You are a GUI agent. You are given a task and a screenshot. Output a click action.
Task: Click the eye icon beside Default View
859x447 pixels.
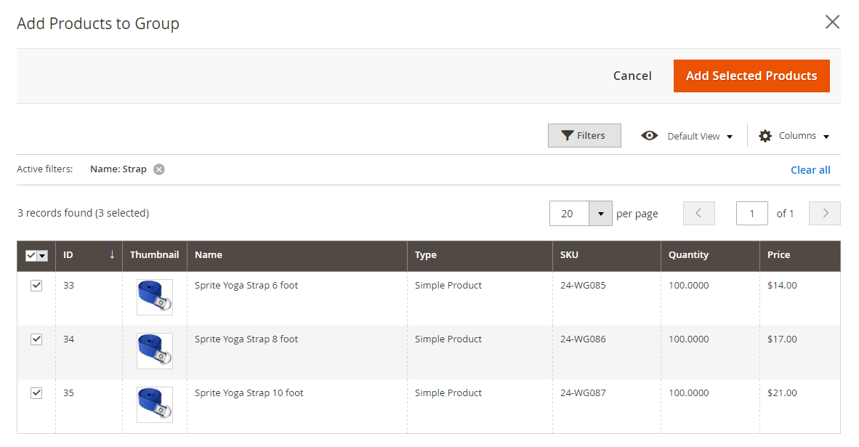(x=650, y=135)
